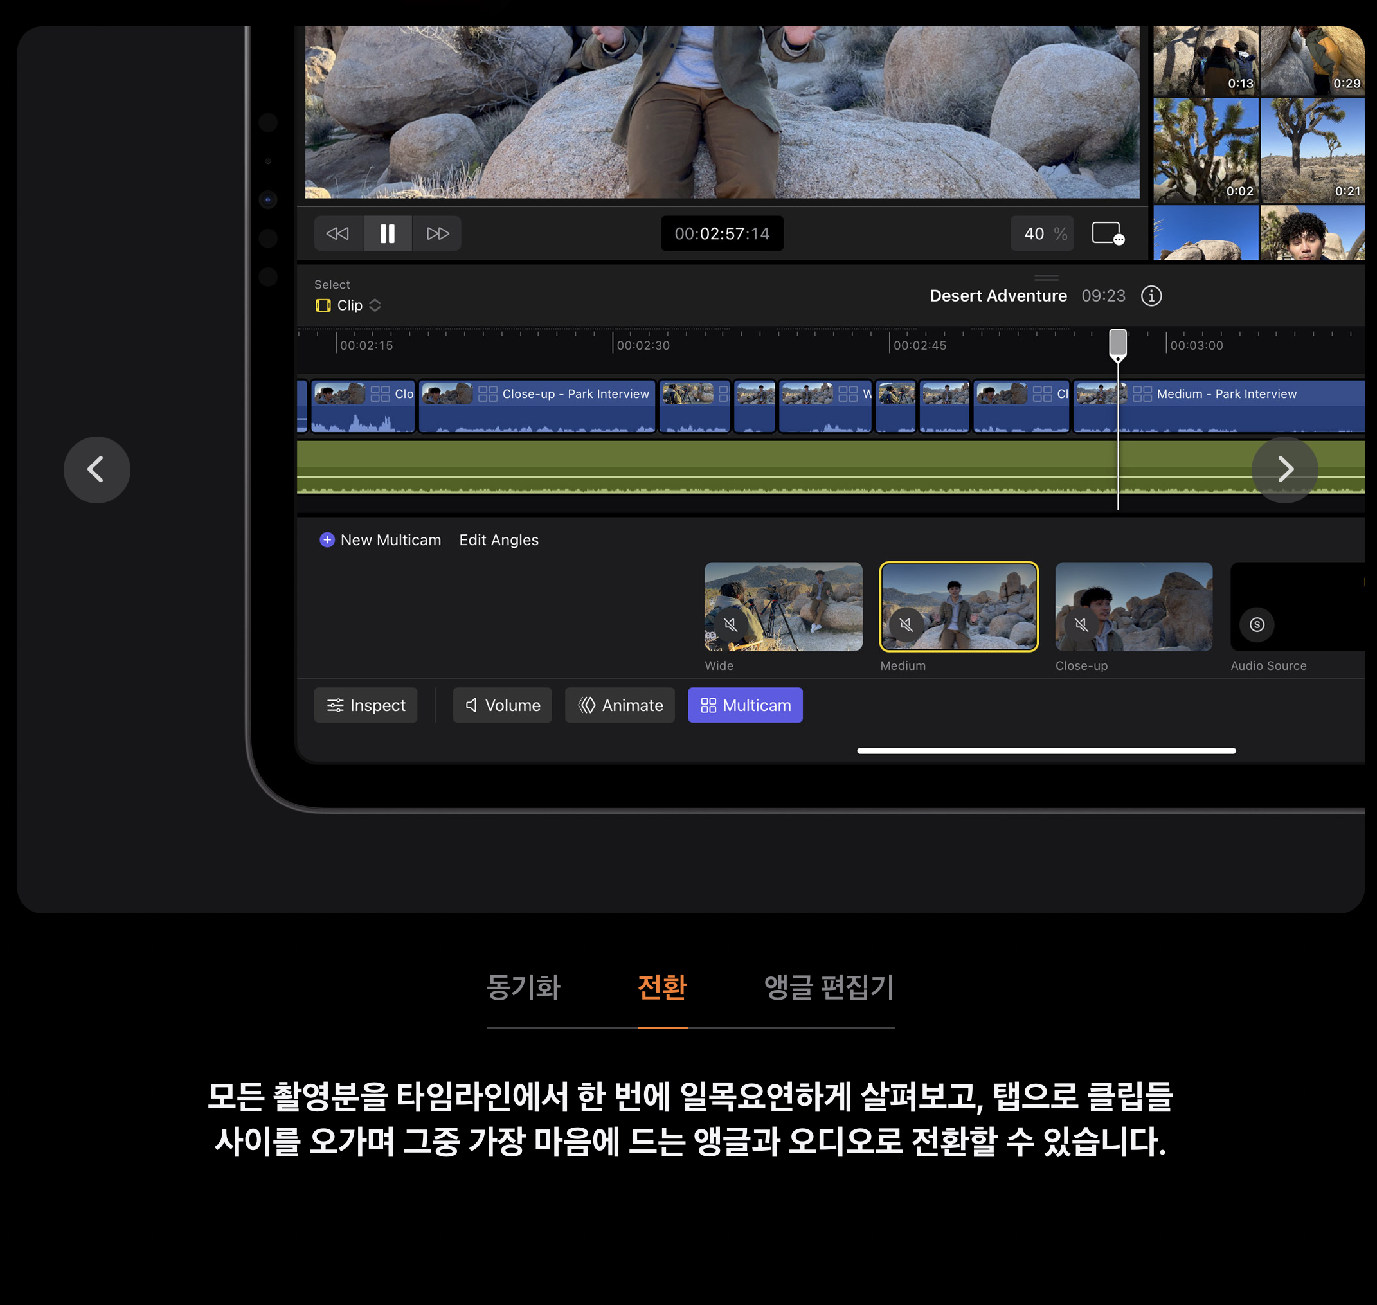The width and height of the screenshot is (1377, 1305).
Task: Select the Audio Source angle
Action: click(x=1298, y=607)
